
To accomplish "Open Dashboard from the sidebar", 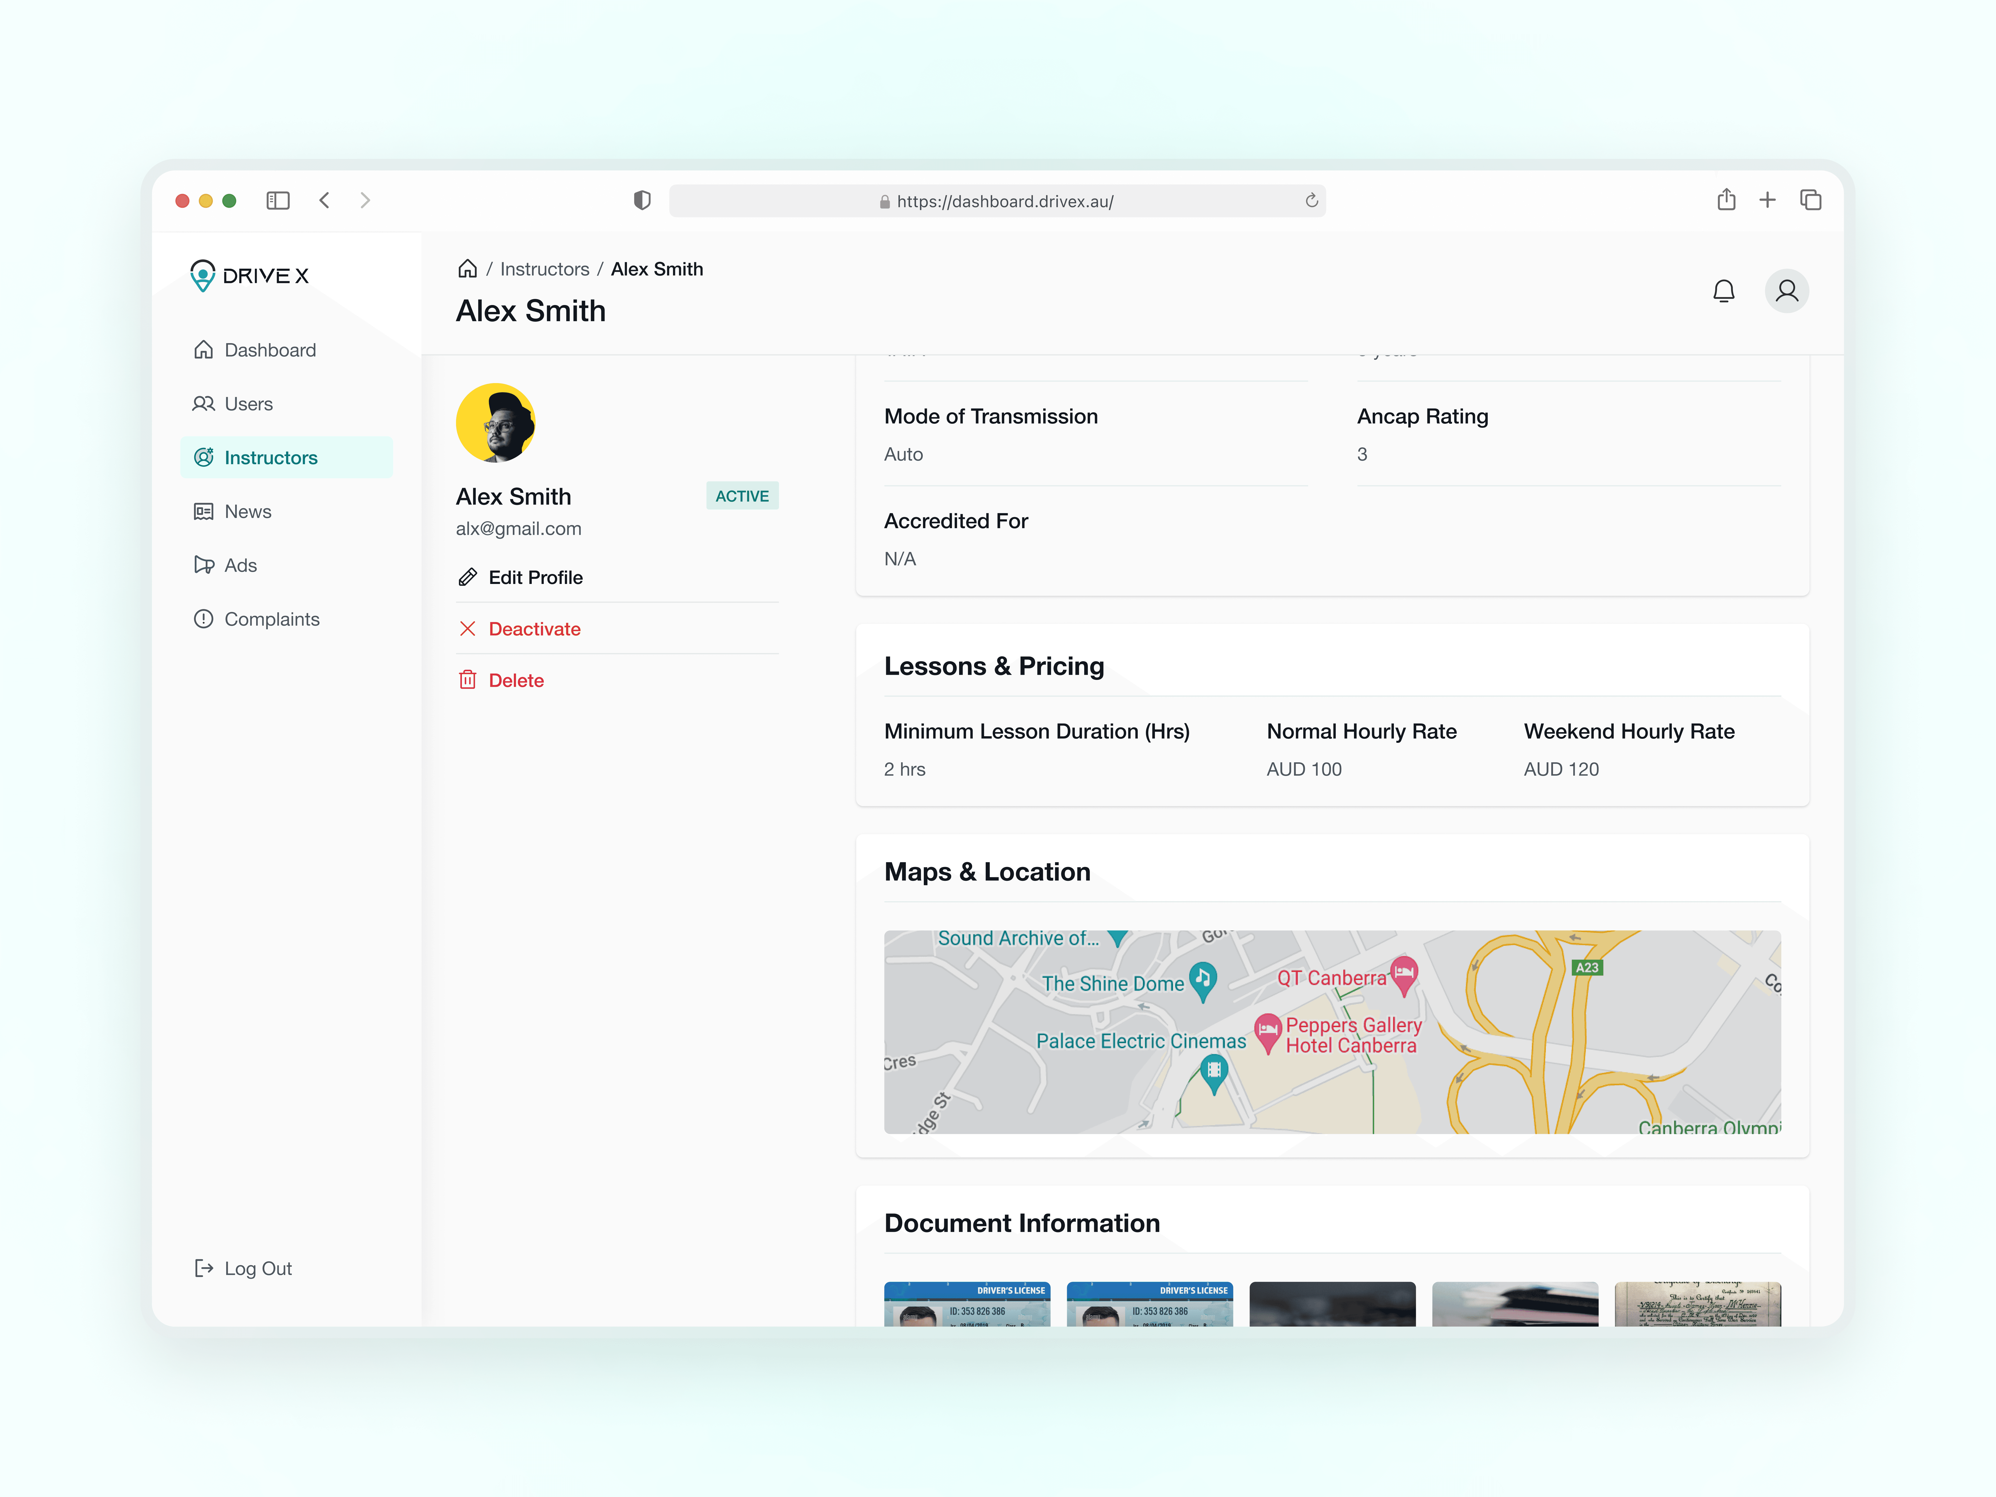I will (x=270, y=350).
